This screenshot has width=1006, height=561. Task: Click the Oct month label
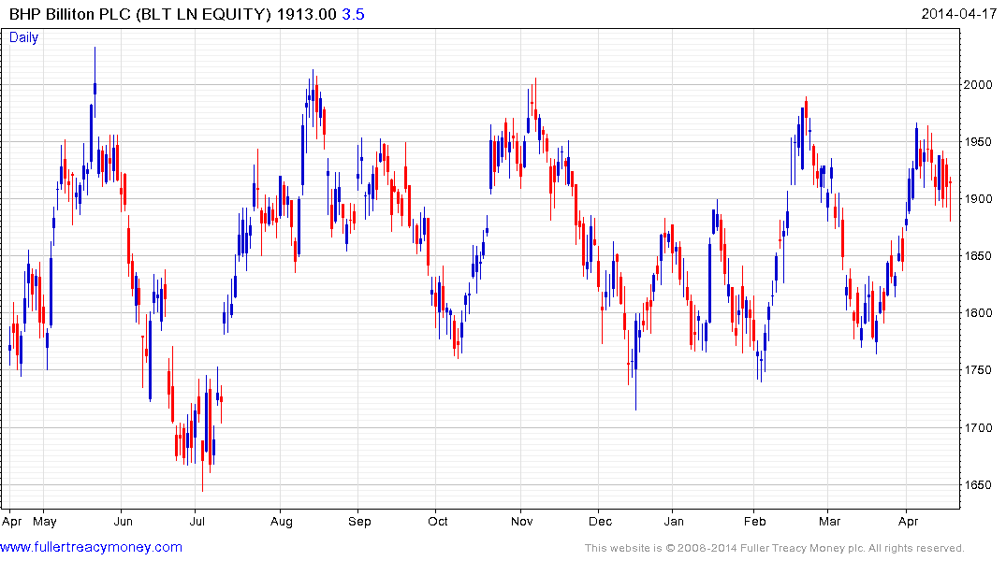tap(438, 521)
